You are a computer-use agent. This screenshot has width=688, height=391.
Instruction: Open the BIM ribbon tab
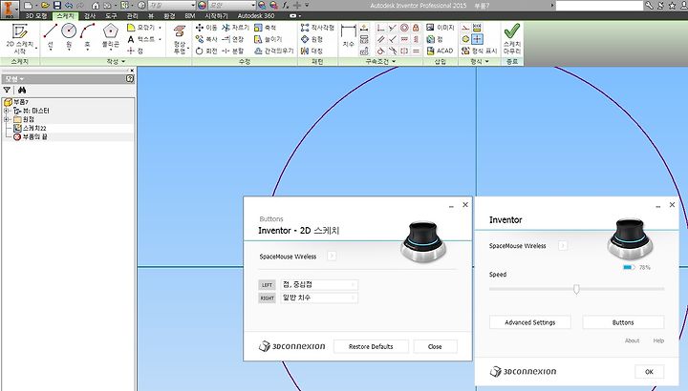point(190,16)
